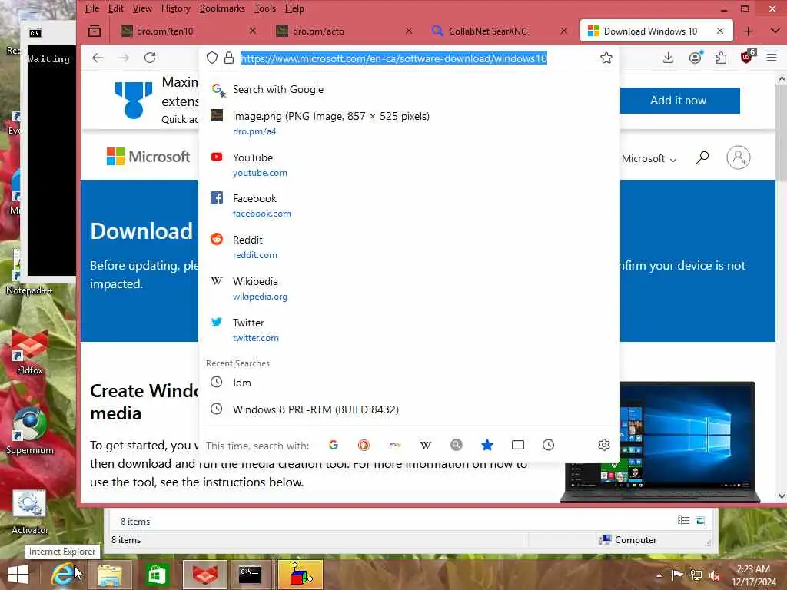
Task: Open the History menu
Action: [176, 8]
